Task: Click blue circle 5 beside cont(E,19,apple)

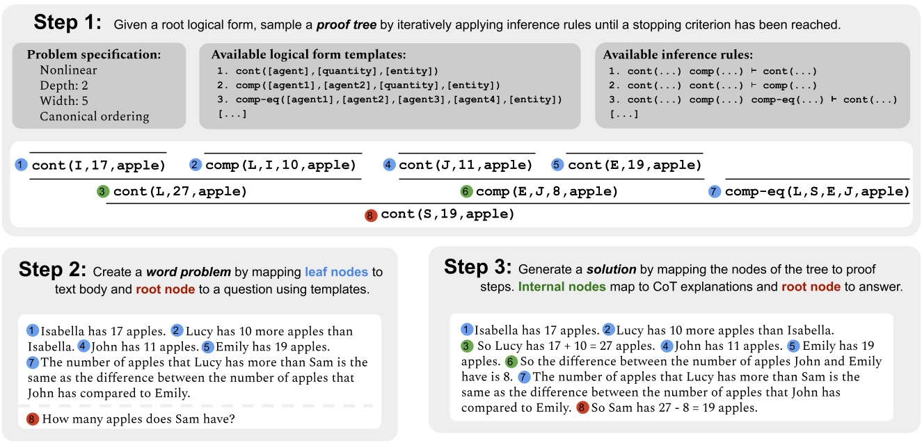Action: click(x=557, y=165)
